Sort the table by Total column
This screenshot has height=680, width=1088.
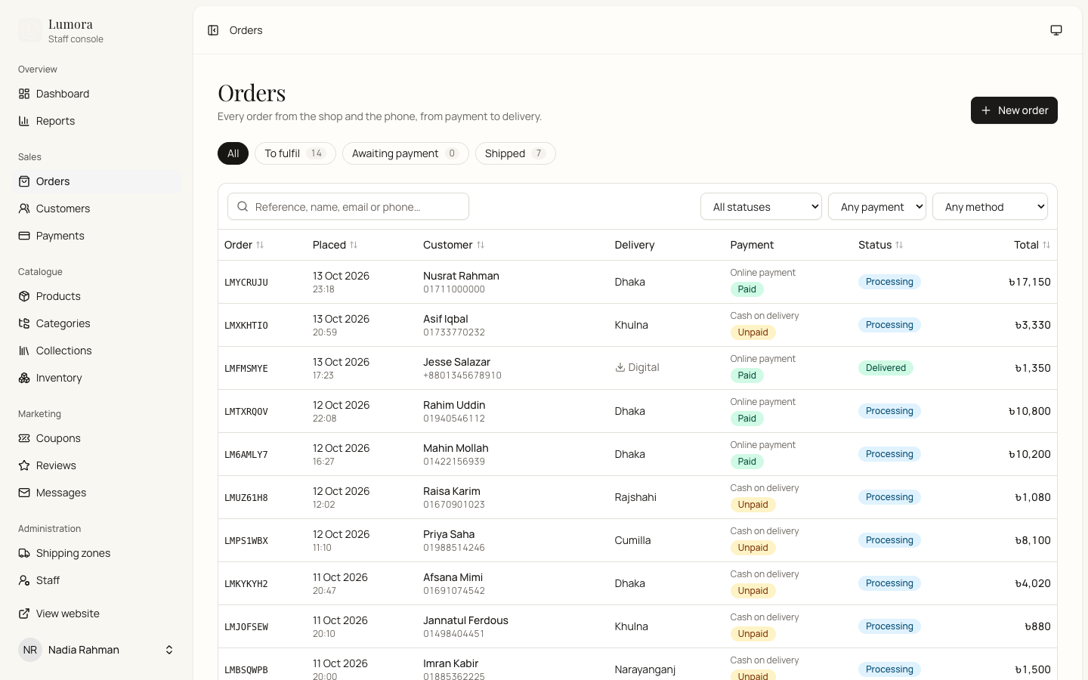1032,245
